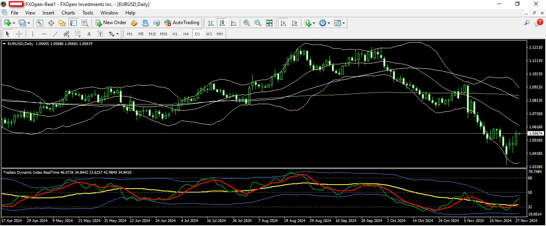Switch the timeframe to M30

tap(164, 34)
